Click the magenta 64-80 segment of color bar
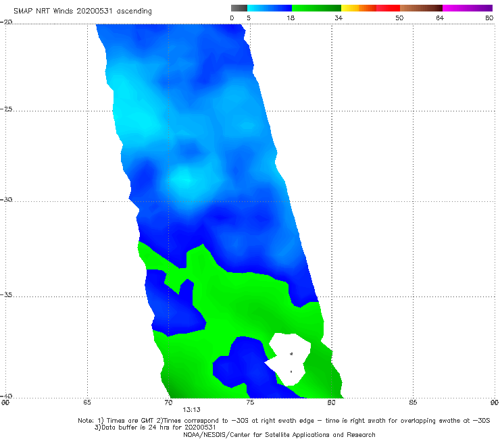500x439 pixels. [468, 8]
